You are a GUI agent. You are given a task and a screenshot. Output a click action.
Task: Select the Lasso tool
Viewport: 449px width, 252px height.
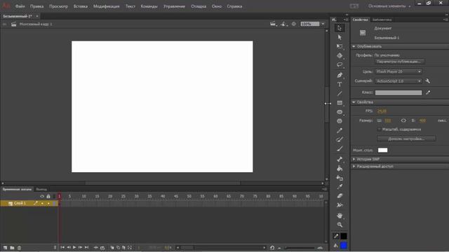[340, 64]
